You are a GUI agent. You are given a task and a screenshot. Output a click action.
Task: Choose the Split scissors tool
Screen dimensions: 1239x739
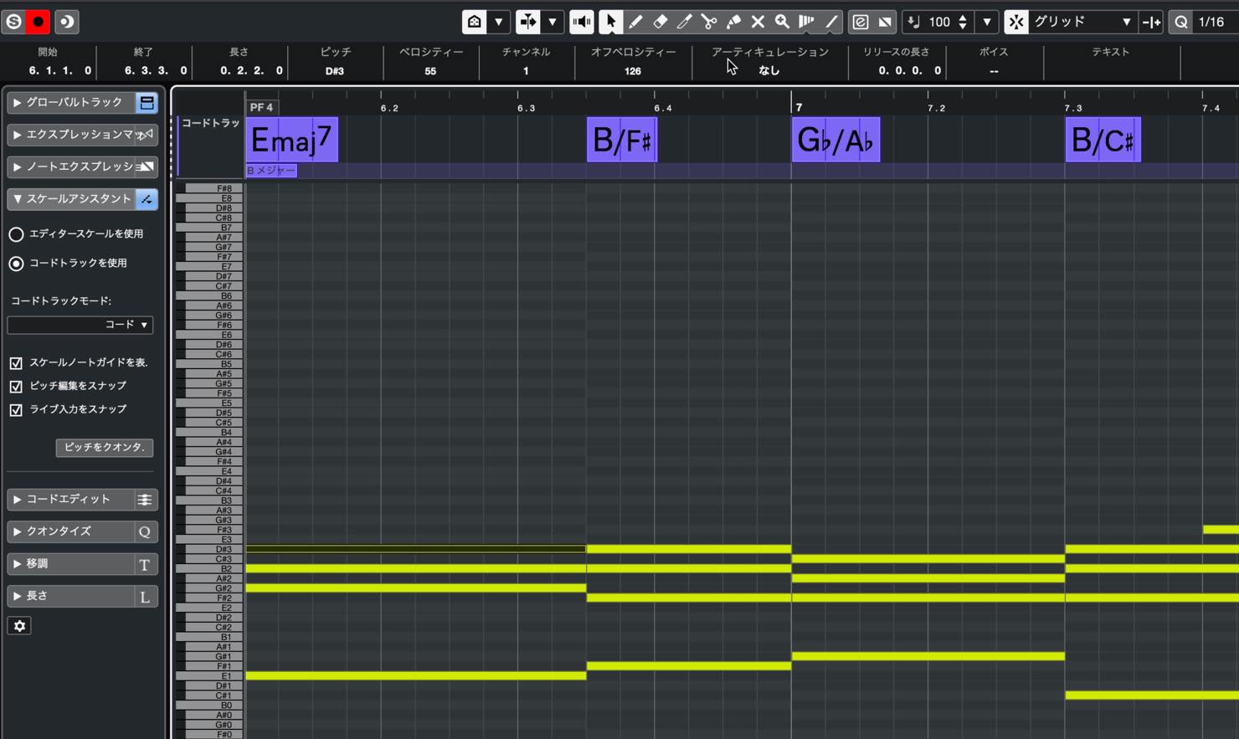pyautogui.click(x=708, y=22)
